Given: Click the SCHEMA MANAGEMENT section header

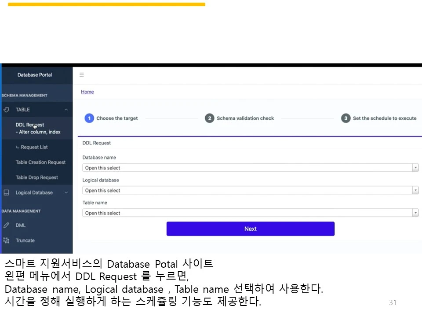Looking at the screenshot, I should pyautogui.click(x=24, y=96).
